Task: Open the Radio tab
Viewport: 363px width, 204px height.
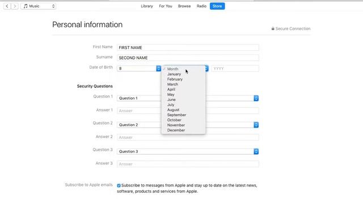Action: 201,6
